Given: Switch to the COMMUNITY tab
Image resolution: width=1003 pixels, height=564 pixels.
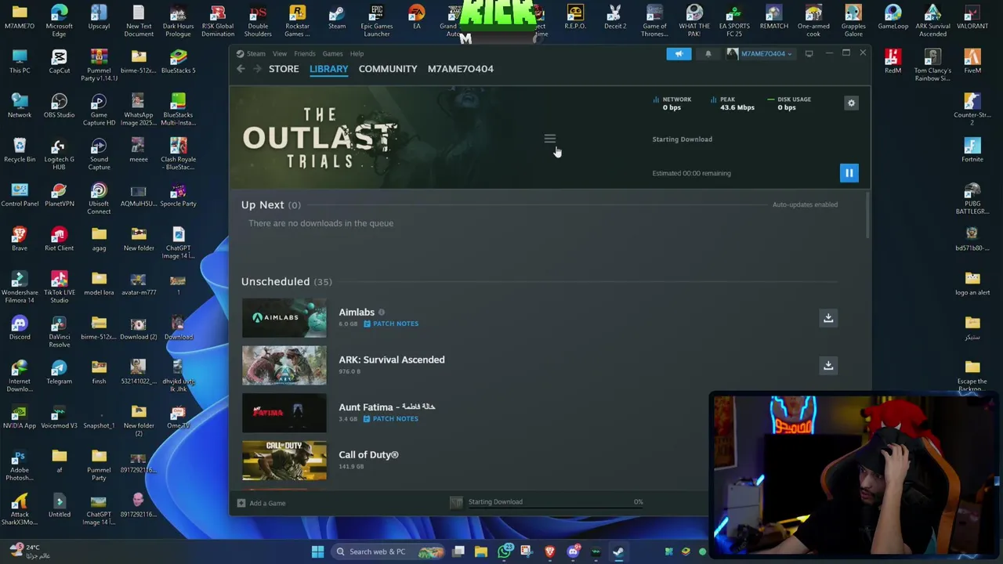Looking at the screenshot, I should click(388, 68).
